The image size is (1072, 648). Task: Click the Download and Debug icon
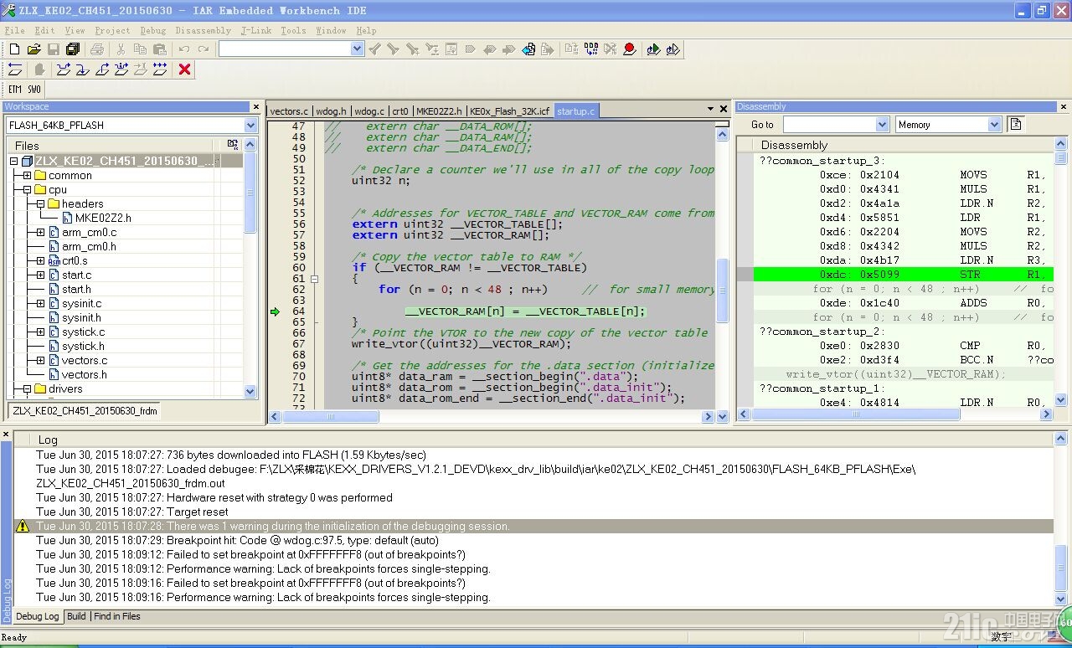tap(654, 49)
